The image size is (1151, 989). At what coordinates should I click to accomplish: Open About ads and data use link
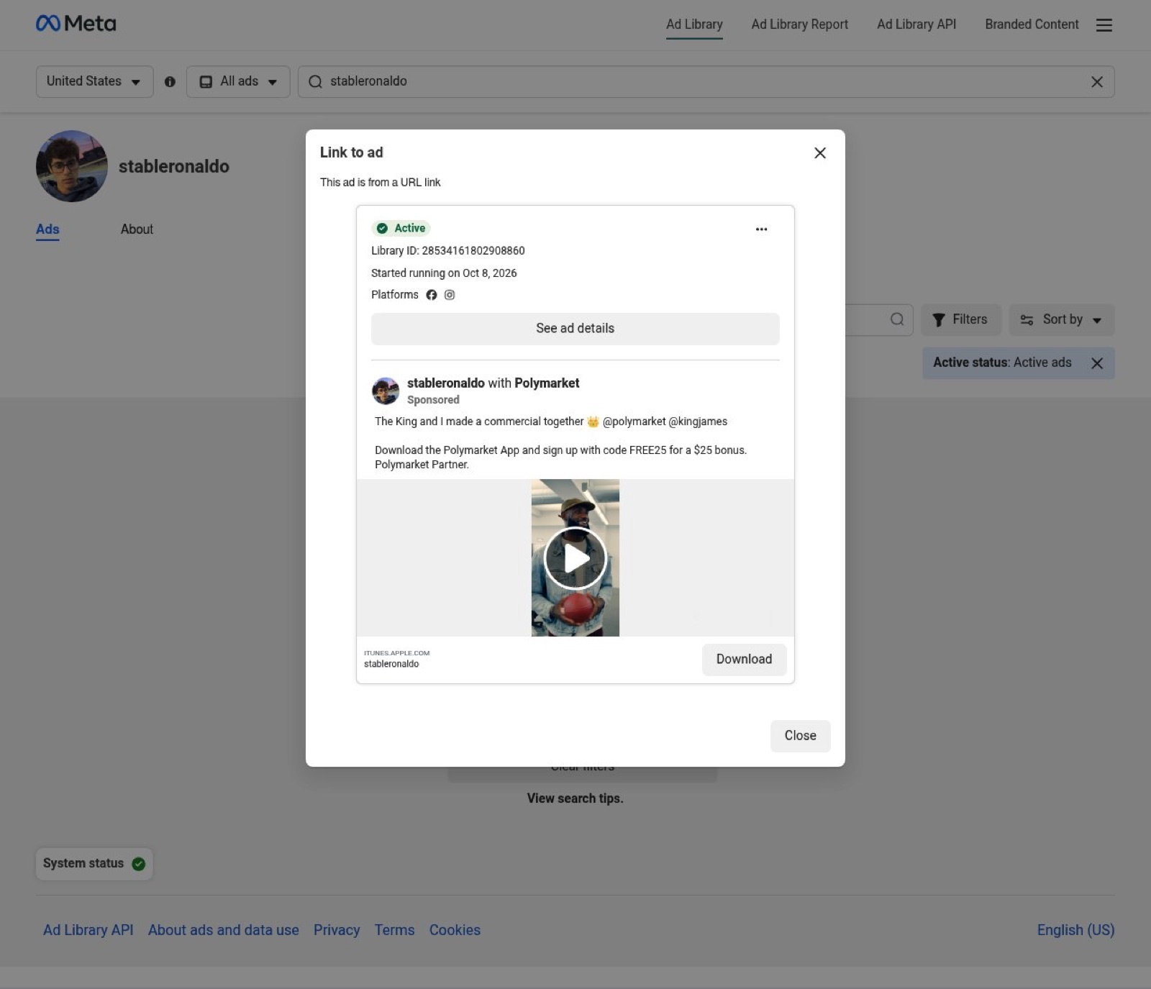click(x=224, y=930)
